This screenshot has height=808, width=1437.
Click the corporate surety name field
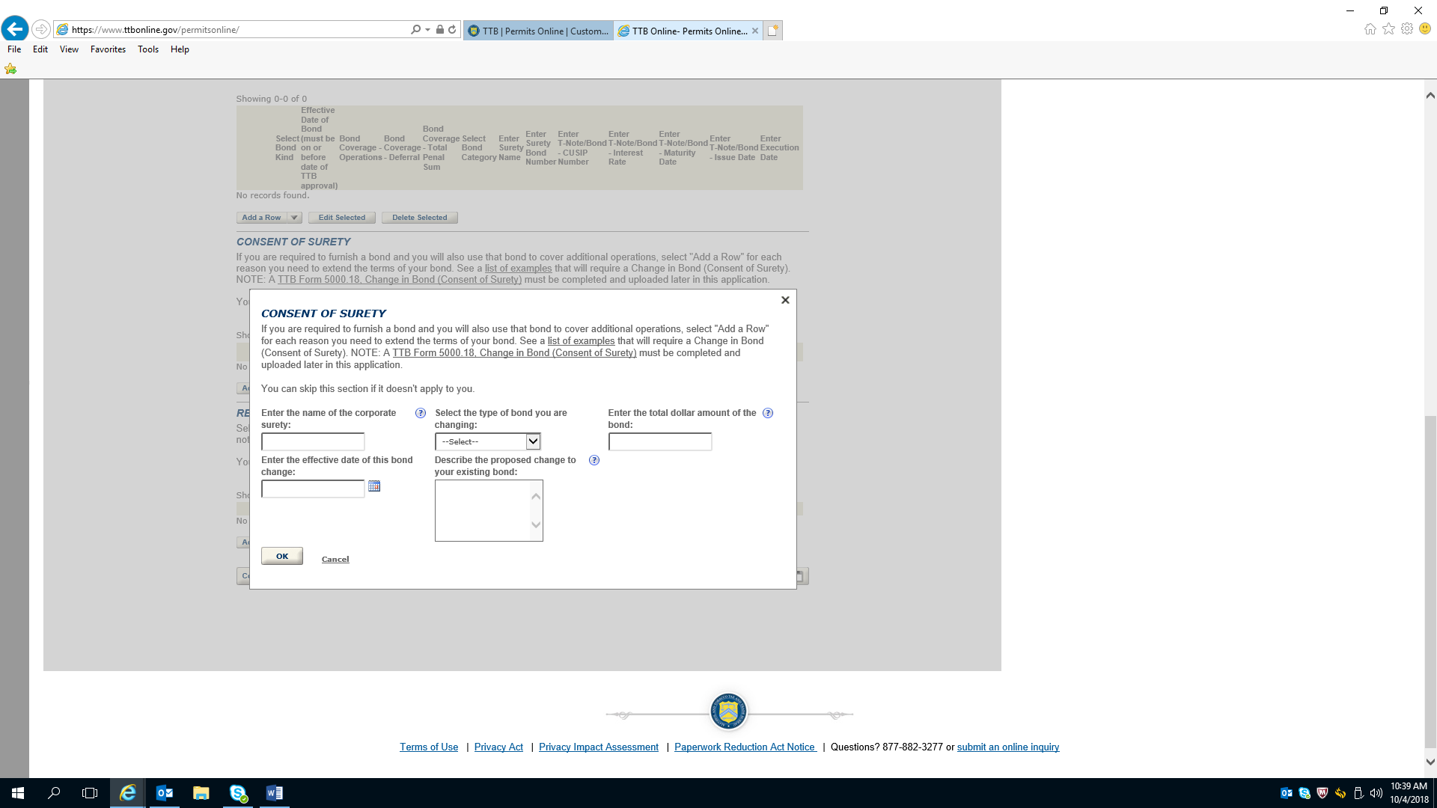(313, 441)
